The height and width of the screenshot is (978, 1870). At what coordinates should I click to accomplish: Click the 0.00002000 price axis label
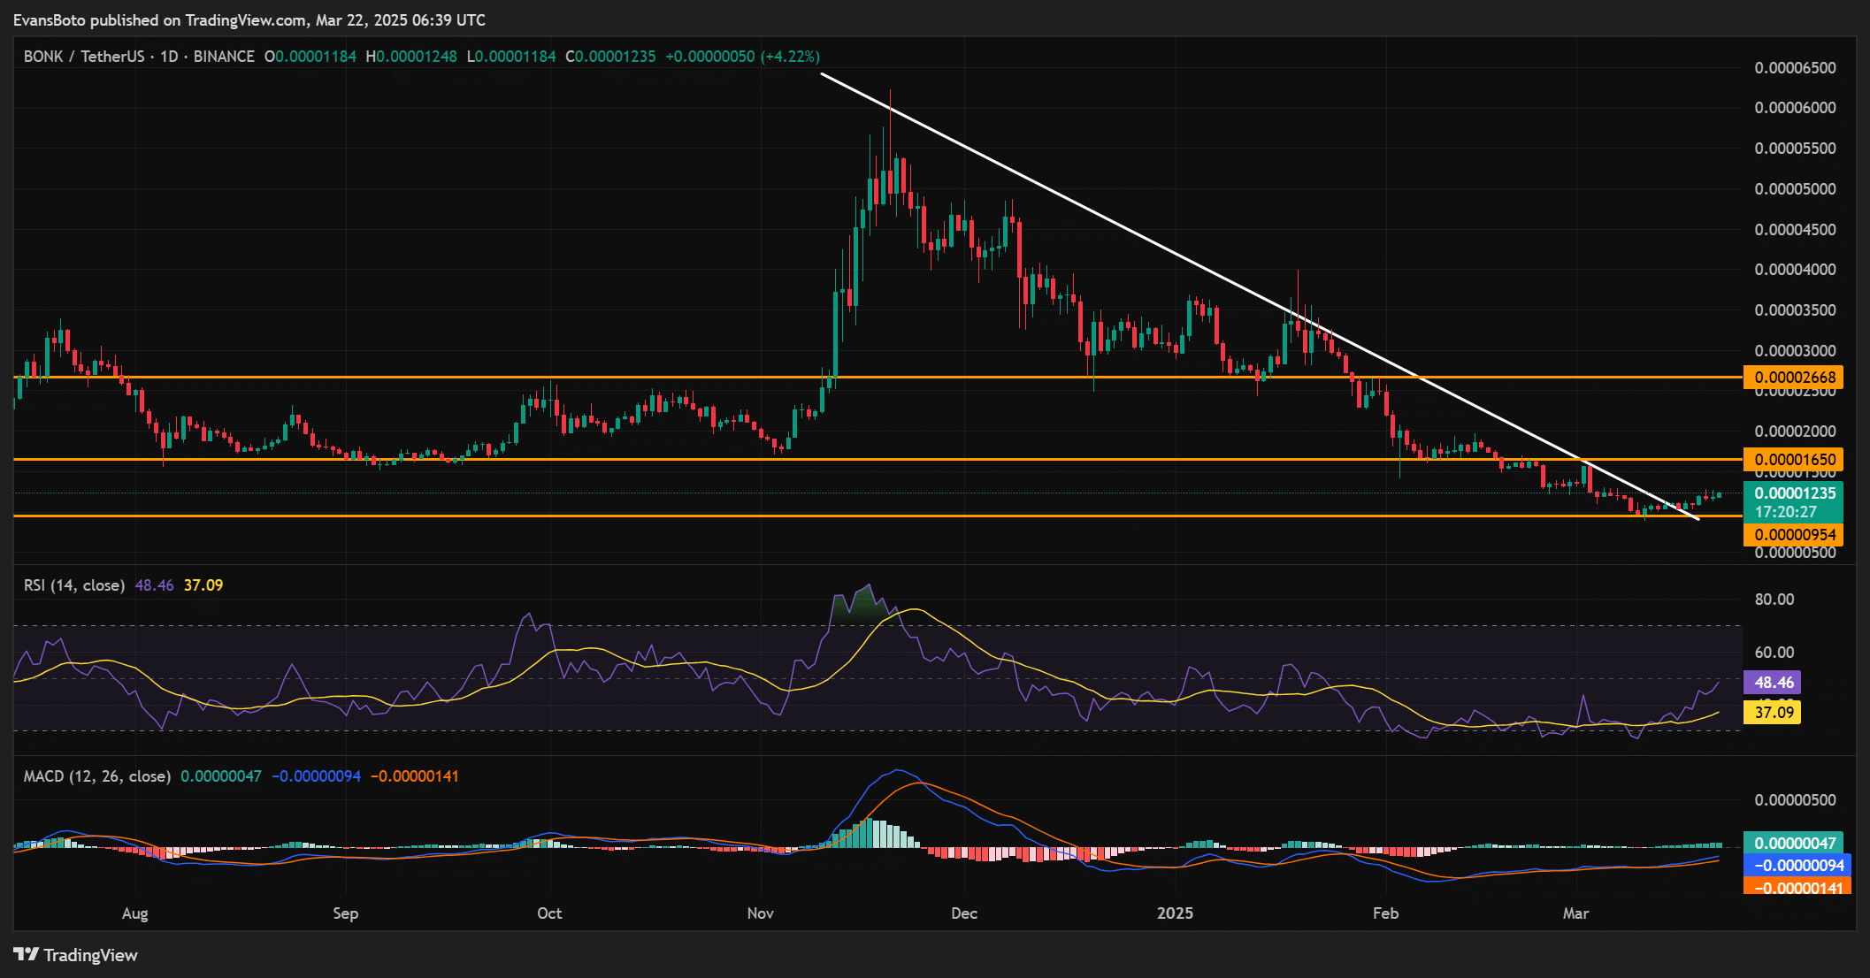point(1796,432)
